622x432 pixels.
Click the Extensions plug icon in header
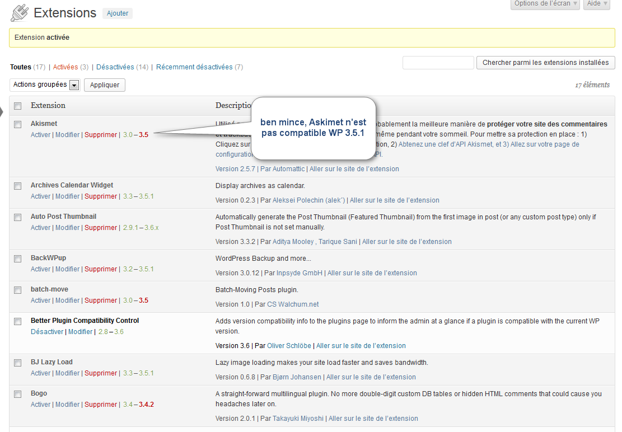[x=20, y=13]
